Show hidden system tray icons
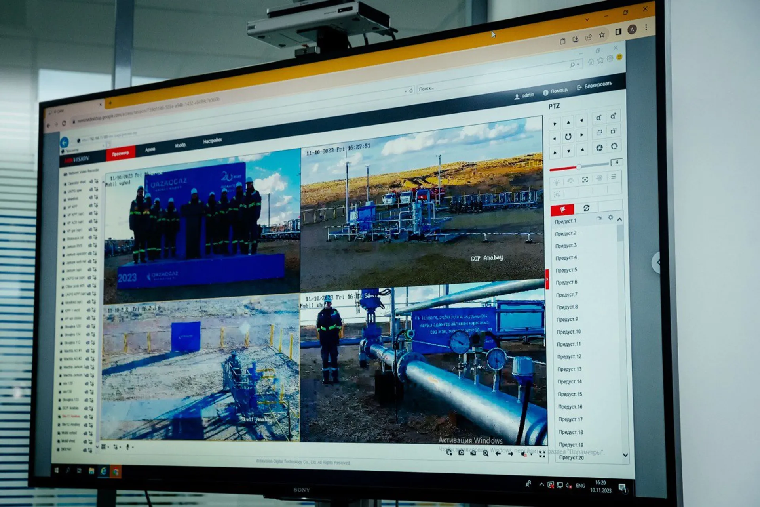Viewport: 760px width, 507px height. click(541, 484)
